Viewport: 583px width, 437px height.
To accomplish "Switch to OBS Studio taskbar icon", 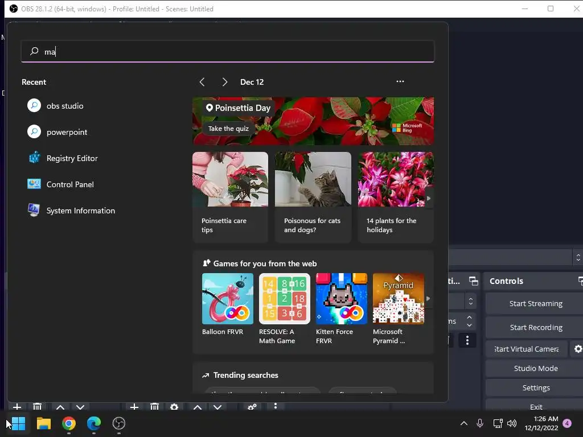I will pyautogui.click(x=118, y=423).
